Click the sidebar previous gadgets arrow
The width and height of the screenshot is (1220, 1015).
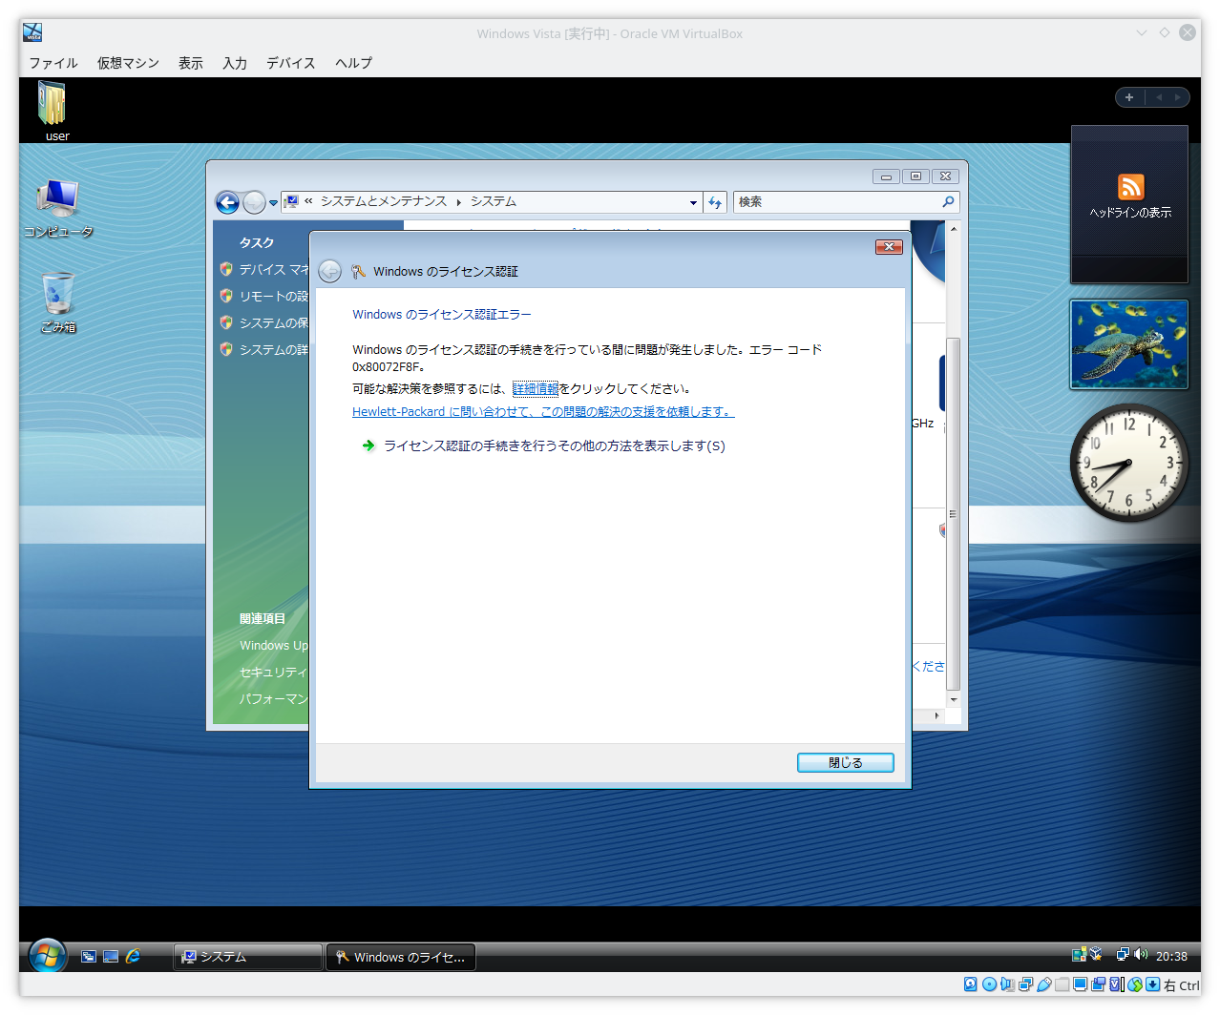[x=1159, y=97]
